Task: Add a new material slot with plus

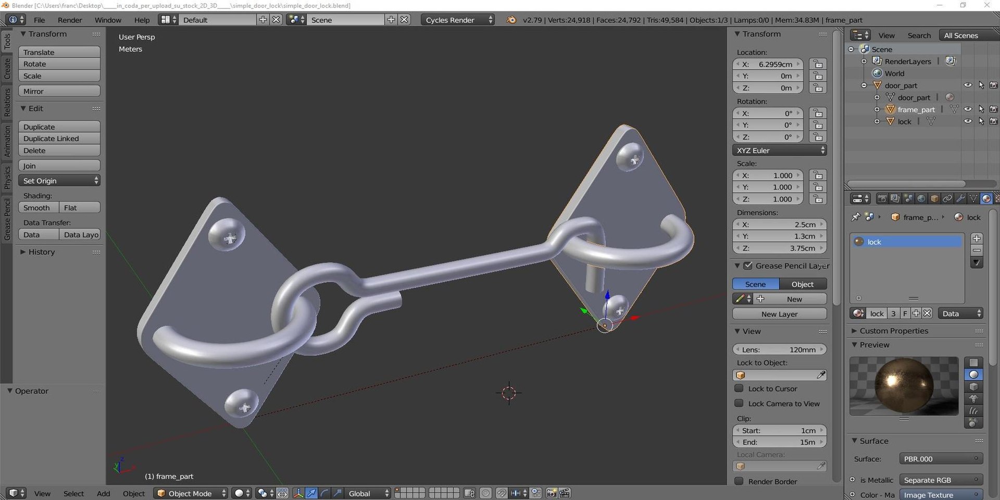Action: pyautogui.click(x=977, y=238)
